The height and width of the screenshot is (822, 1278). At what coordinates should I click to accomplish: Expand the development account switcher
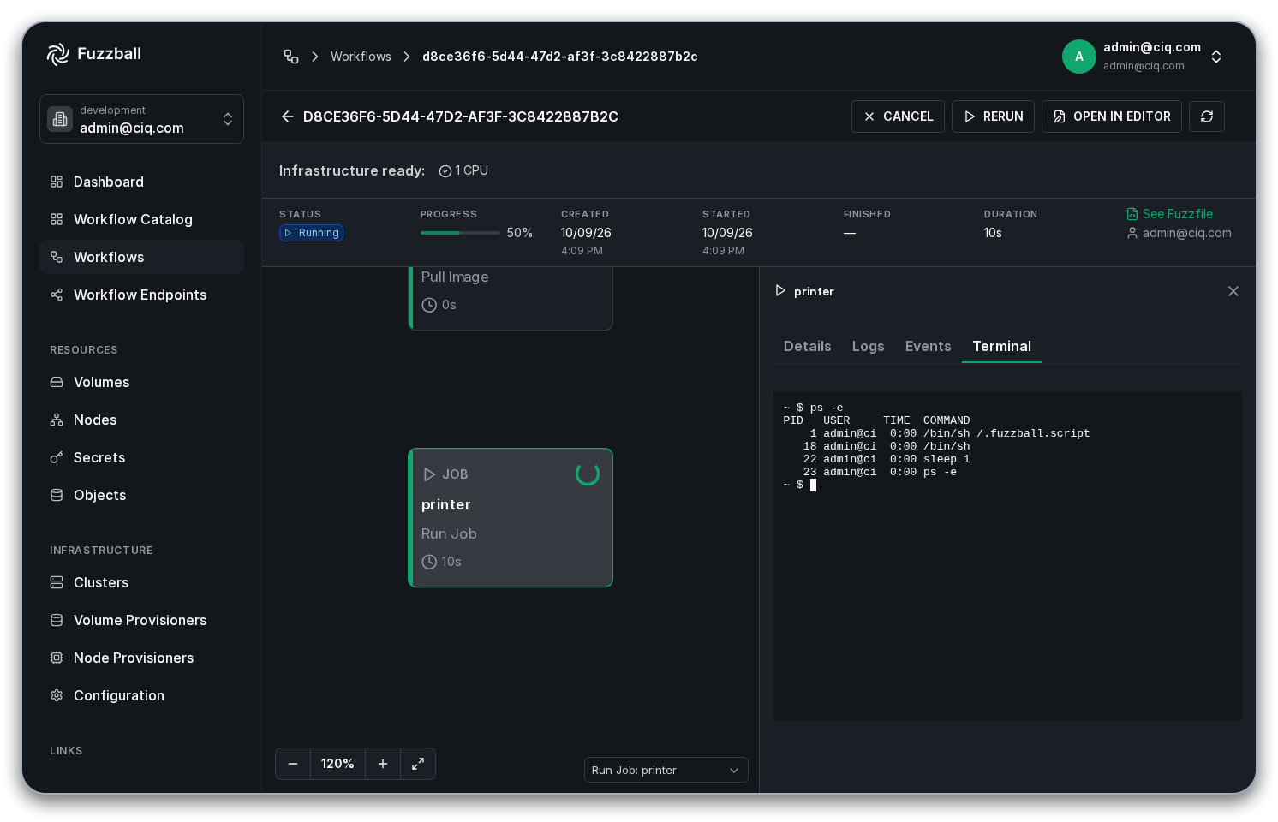pos(141,119)
